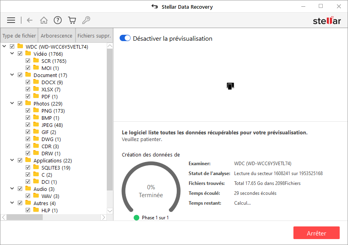This screenshot has height=245, width=348.
Task: Click the tree's scroll up arrow
Action: (110, 46)
